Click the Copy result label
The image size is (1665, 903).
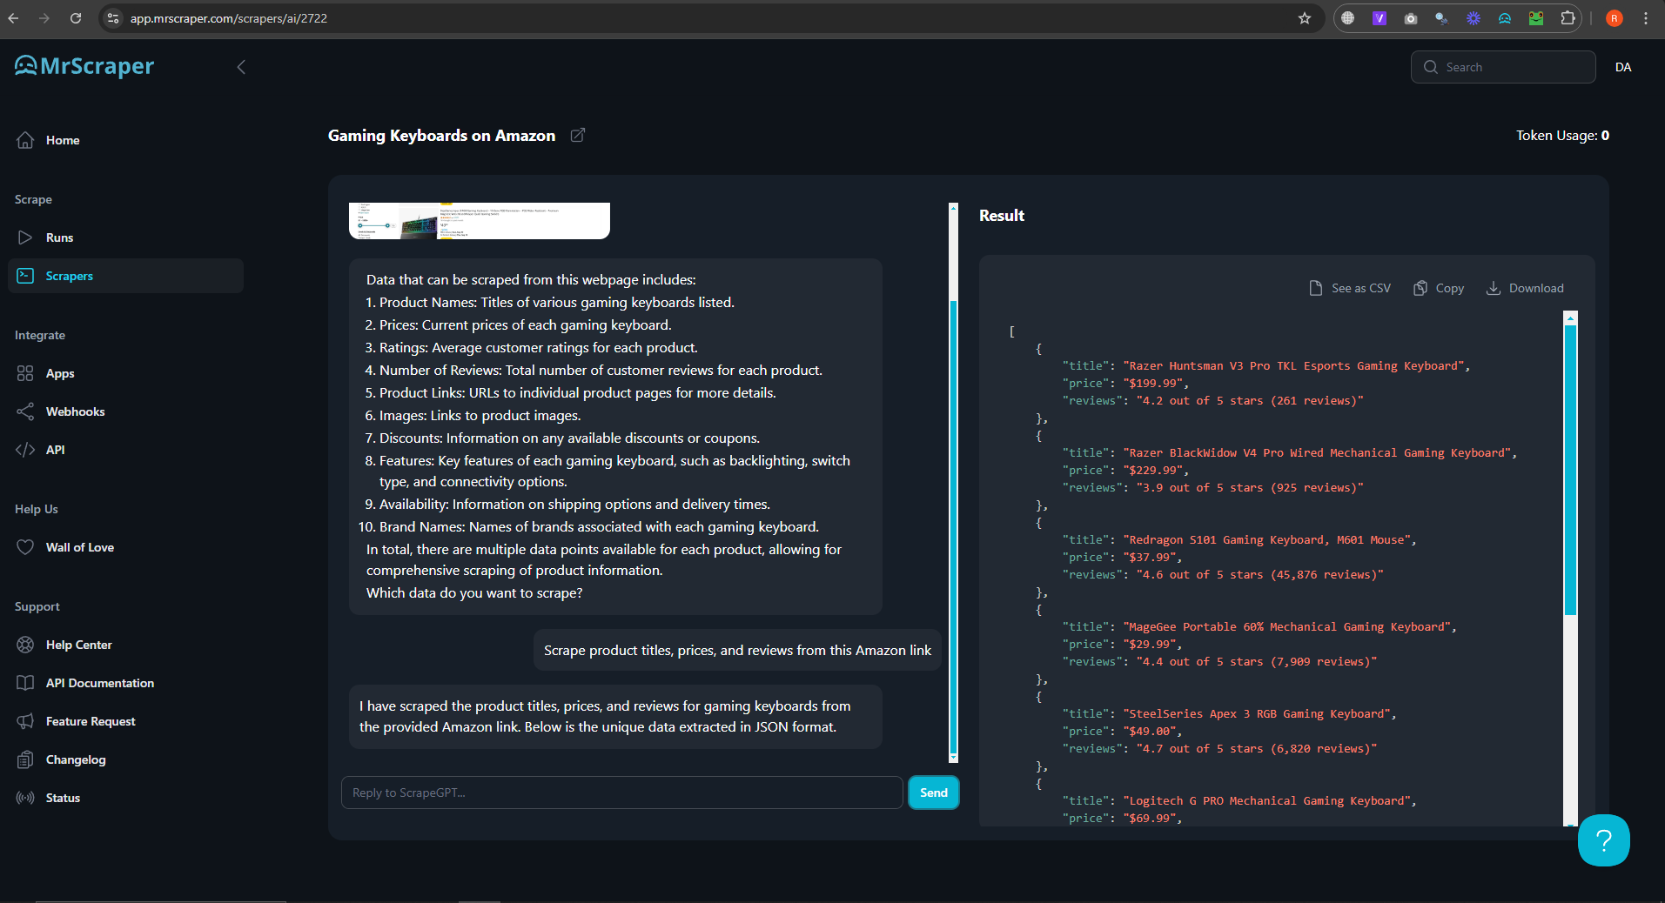(x=1450, y=288)
